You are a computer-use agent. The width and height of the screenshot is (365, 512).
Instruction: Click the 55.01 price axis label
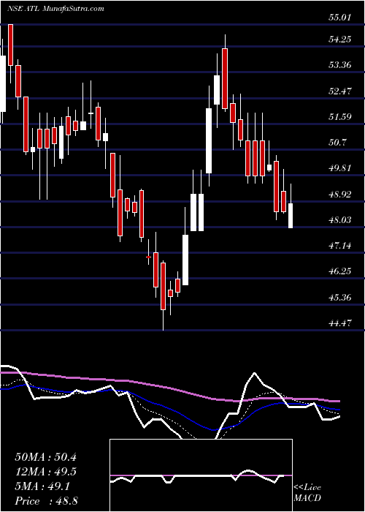(340, 18)
